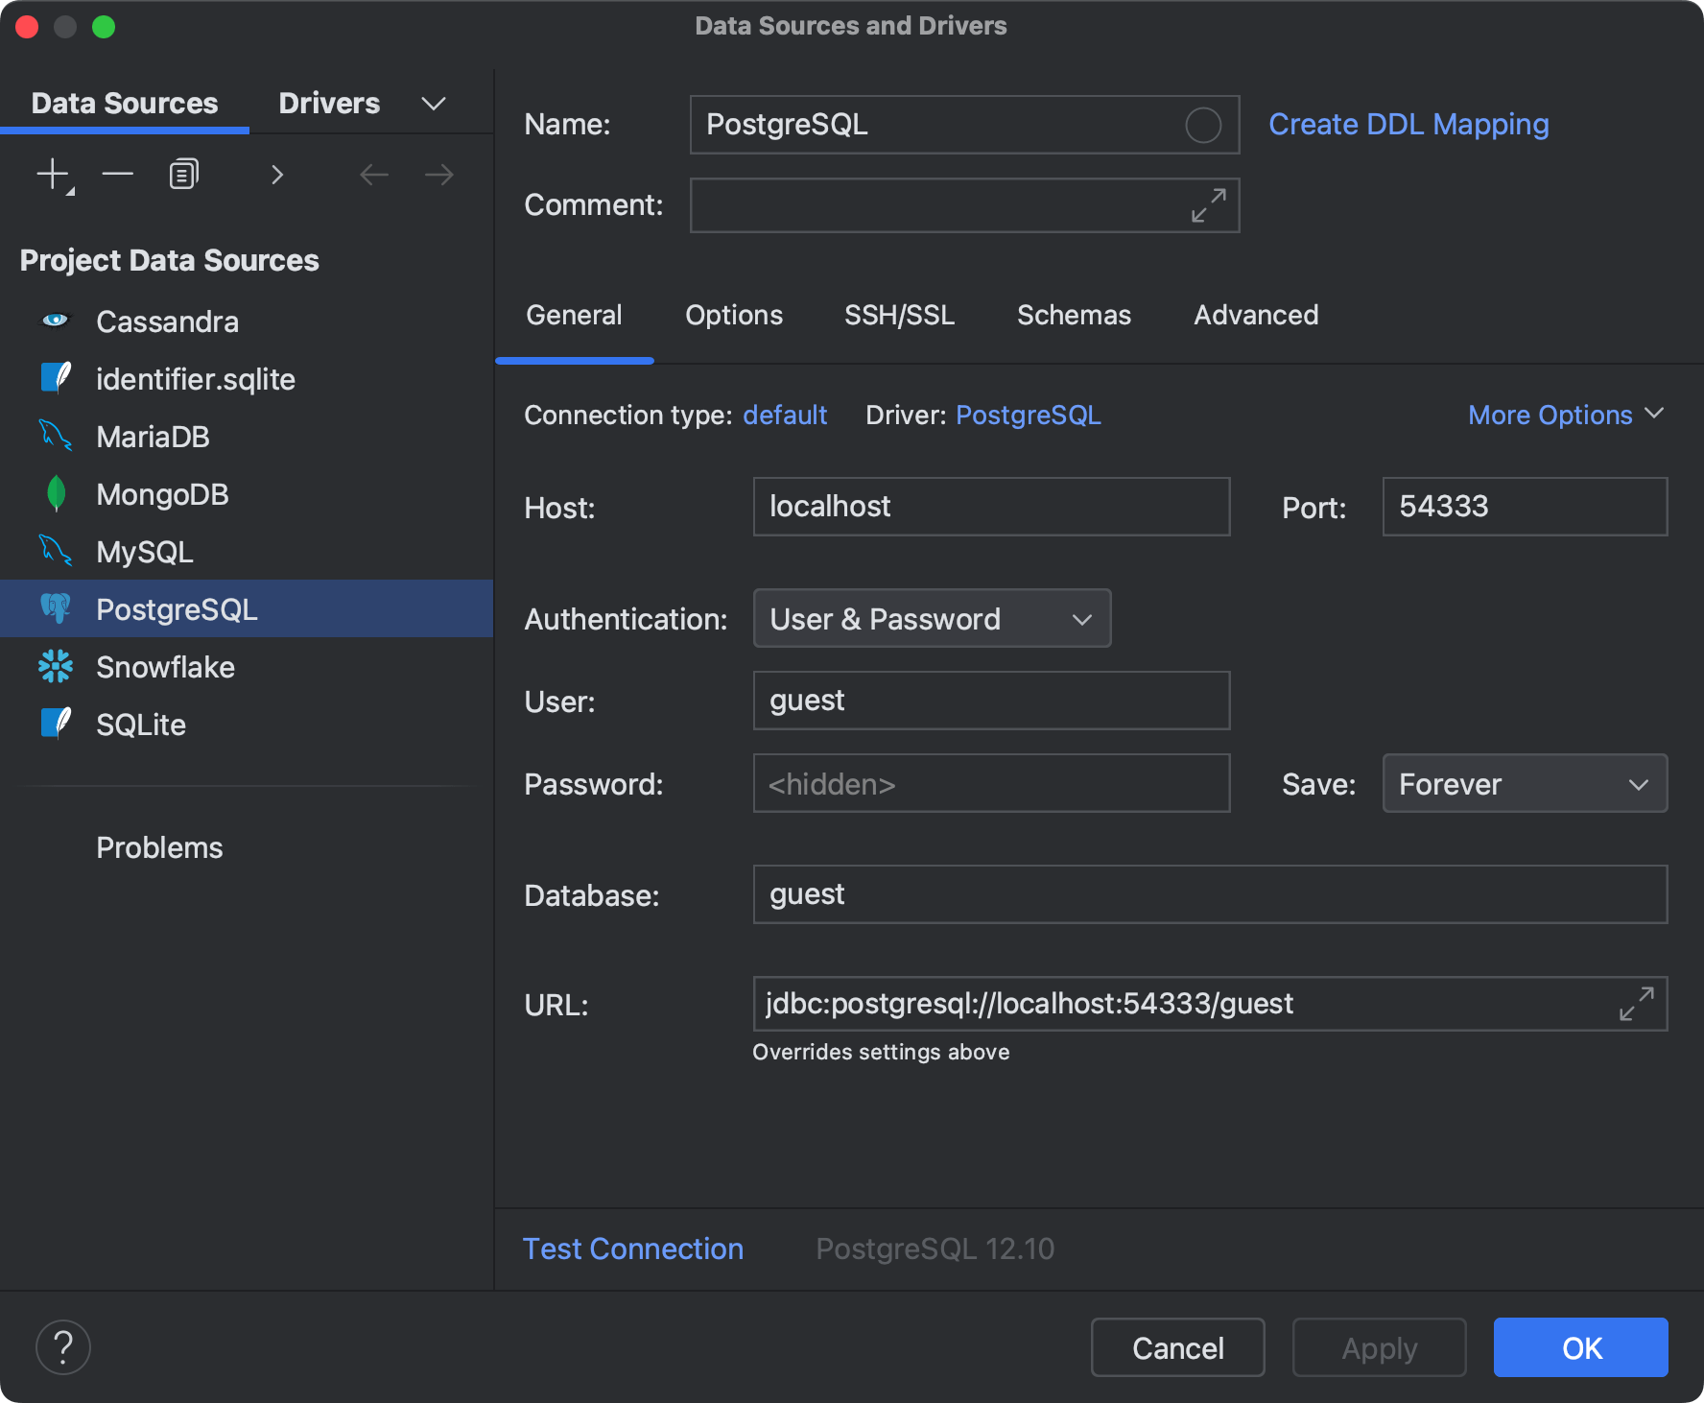The image size is (1704, 1403).
Task: Select the MySQL data source
Action: pyautogui.click(x=144, y=552)
